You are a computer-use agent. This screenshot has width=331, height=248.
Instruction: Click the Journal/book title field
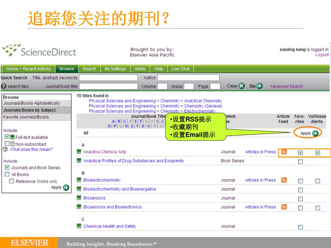[x=108, y=86]
